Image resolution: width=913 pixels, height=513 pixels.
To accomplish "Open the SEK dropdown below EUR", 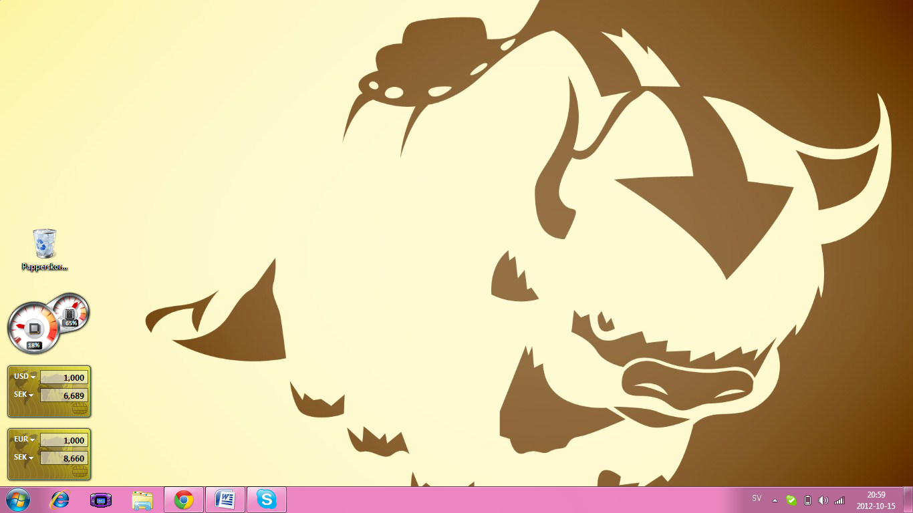I will (24, 458).
